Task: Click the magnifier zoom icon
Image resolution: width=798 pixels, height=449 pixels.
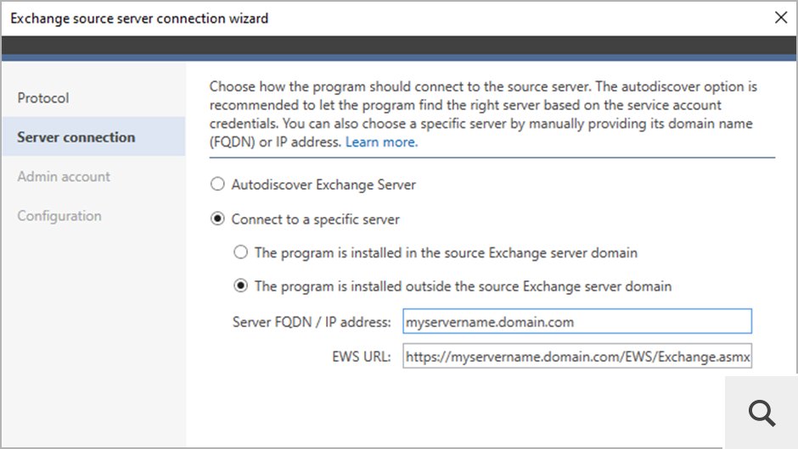Action: [761, 413]
